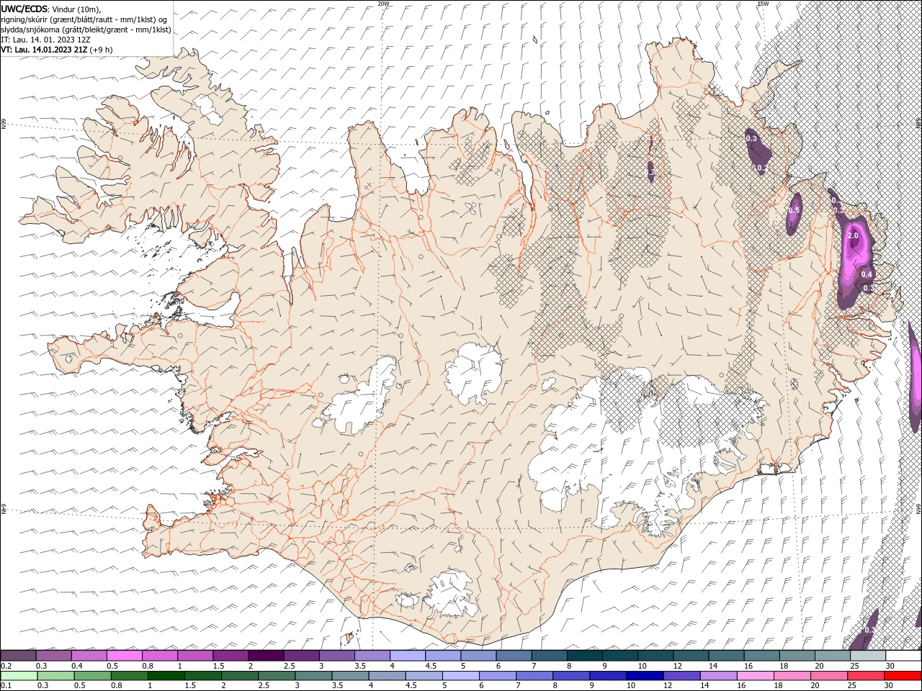Pick the light pink 16–18 swatch, bottom row
The width and height of the screenshot is (922, 691).
tap(755, 676)
